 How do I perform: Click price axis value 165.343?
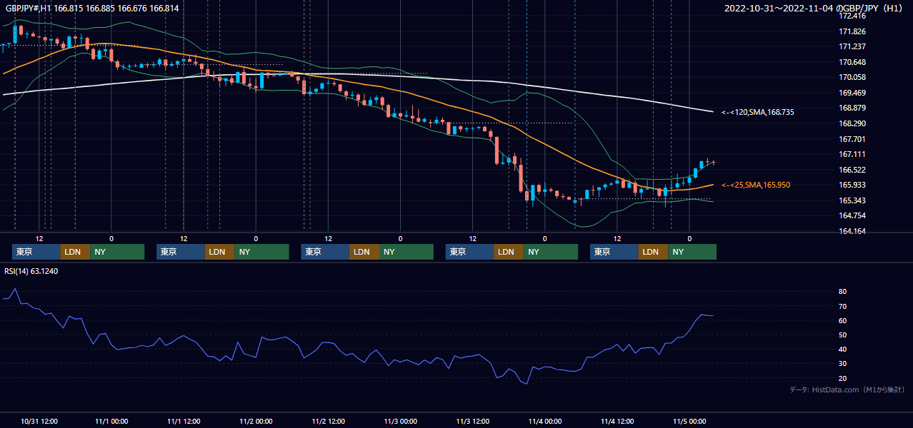(x=852, y=200)
